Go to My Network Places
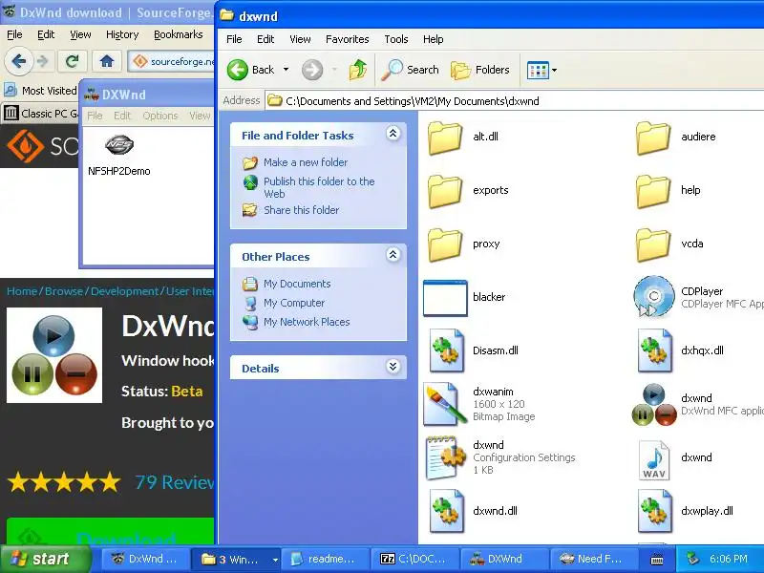Screen dimensions: 764x573 click(x=307, y=322)
